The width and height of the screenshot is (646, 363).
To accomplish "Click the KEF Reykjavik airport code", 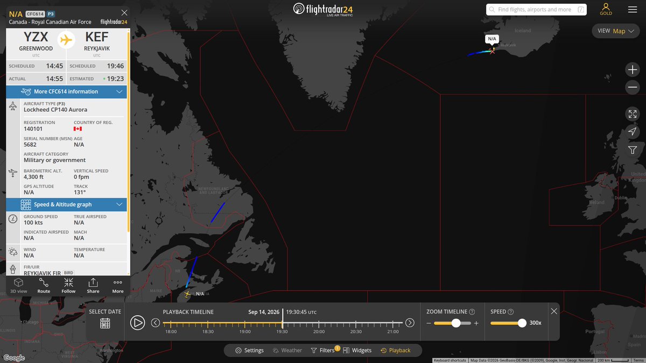I will [97, 37].
